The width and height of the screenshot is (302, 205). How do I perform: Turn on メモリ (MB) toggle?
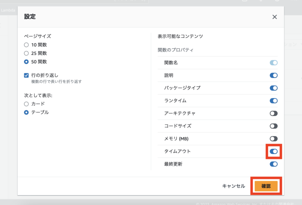point(273,139)
